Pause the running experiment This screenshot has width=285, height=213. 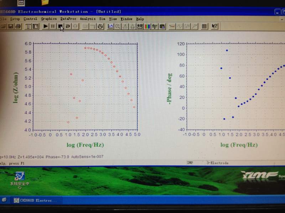pos(53,26)
